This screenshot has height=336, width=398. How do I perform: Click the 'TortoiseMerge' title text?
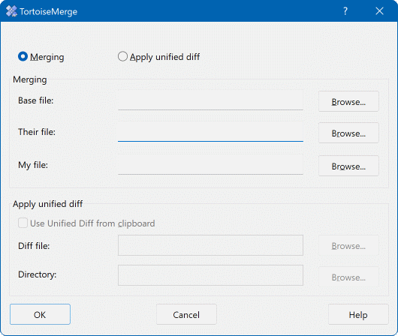[x=49, y=12]
